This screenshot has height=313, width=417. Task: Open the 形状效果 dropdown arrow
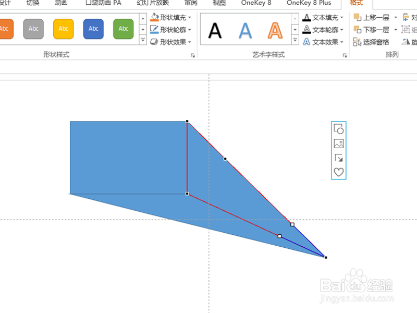tap(190, 42)
